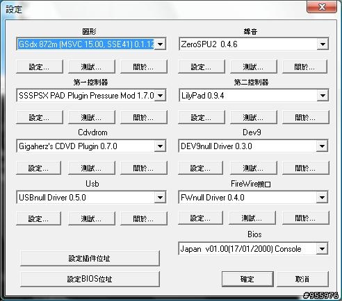
Task: Click the 設定BIOS位址 button
Action: click(x=90, y=279)
